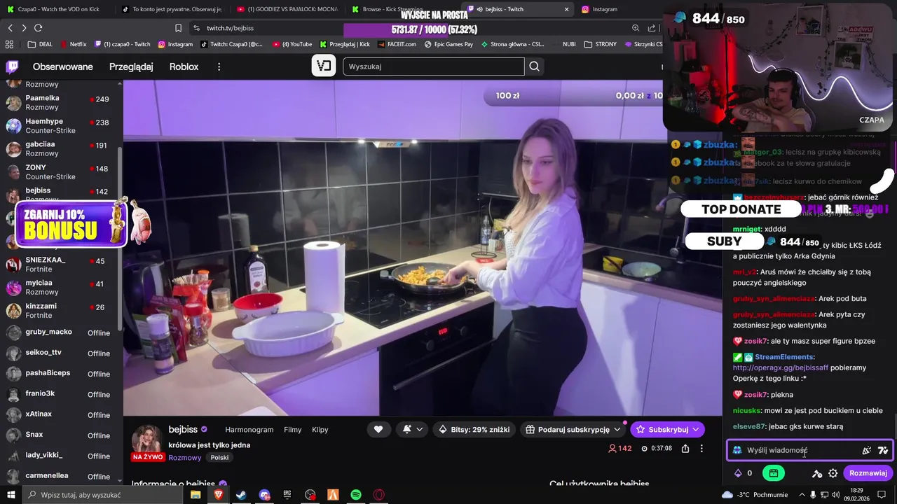Switch to the TikTok private account tab
The image size is (897, 504).
click(172, 9)
